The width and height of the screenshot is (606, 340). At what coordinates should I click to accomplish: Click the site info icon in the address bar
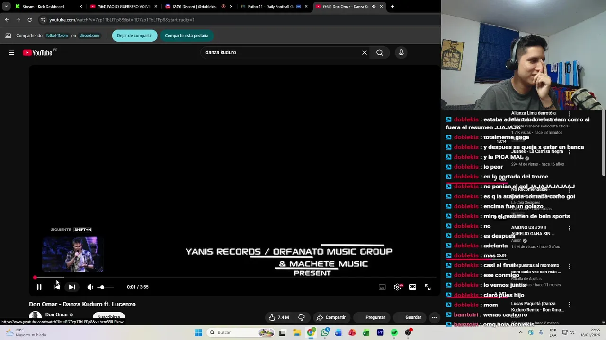[43, 20]
